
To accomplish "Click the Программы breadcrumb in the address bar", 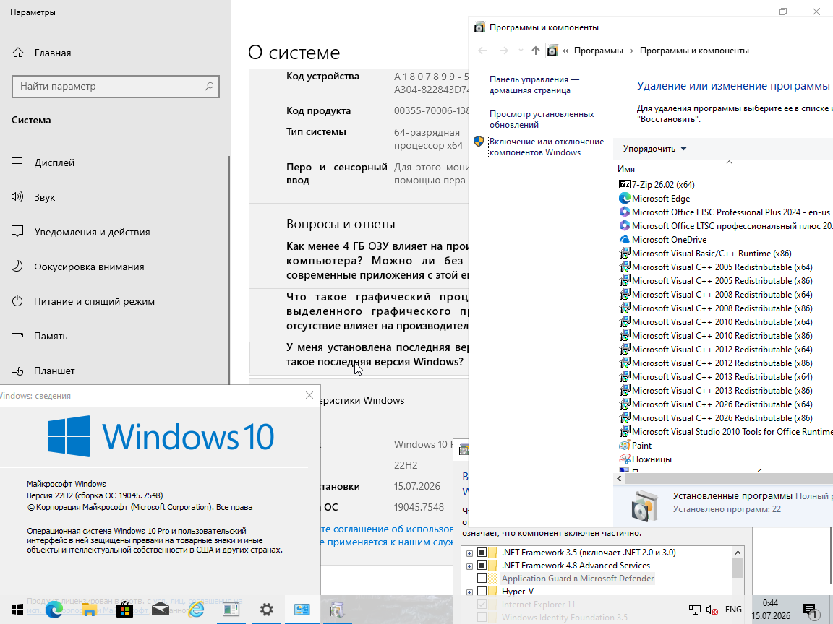I will coord(598,51).
